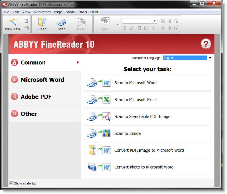Screen dimensions: 227x194
Task: Expand the Save button dropdown arrow
Action: pyautogui.click(x=117, y=24)
